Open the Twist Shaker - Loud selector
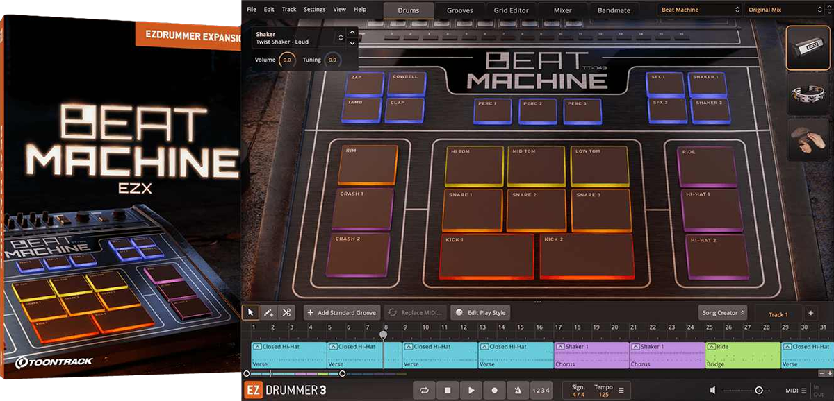The image size is (834, 401). tap(300, 37)
